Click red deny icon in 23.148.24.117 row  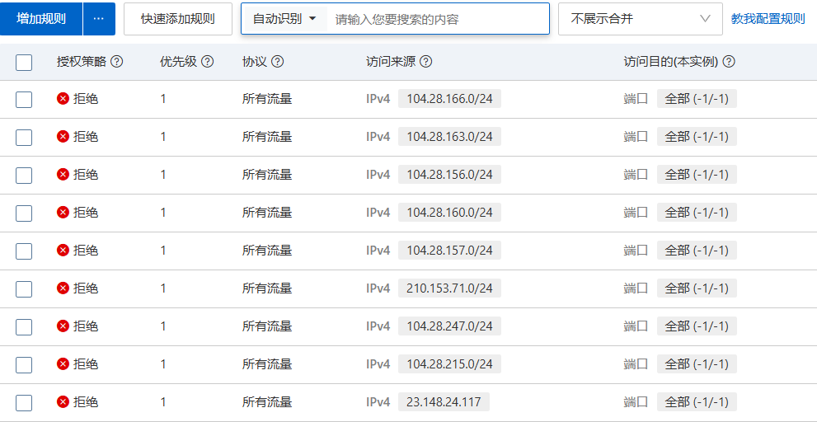point(63,402)
